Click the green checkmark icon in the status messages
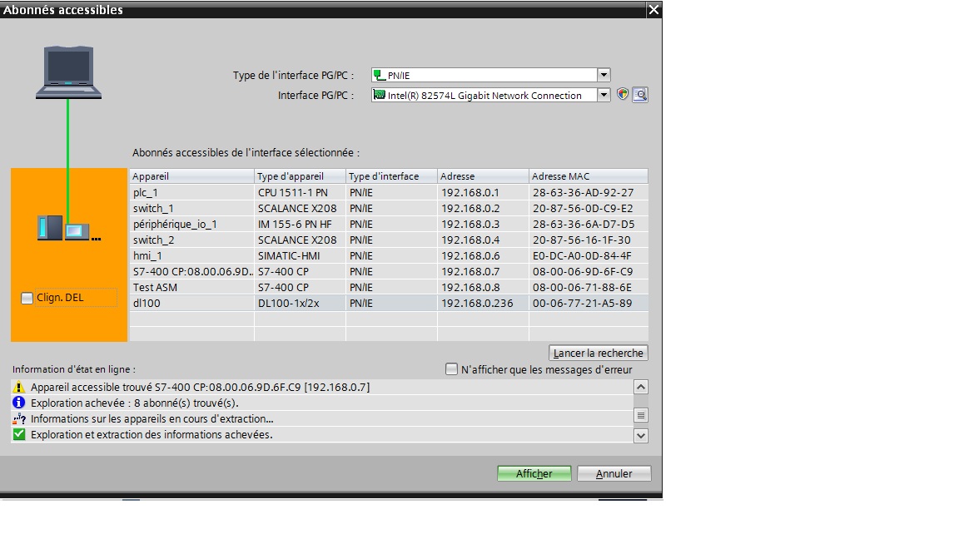 19,434
